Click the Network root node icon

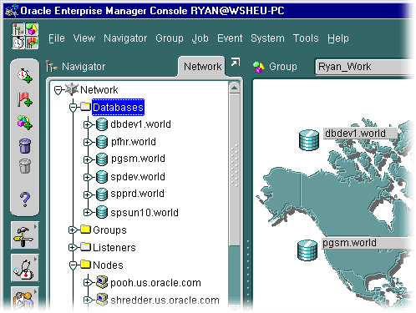pyautogui.click(x=72, y=89)
